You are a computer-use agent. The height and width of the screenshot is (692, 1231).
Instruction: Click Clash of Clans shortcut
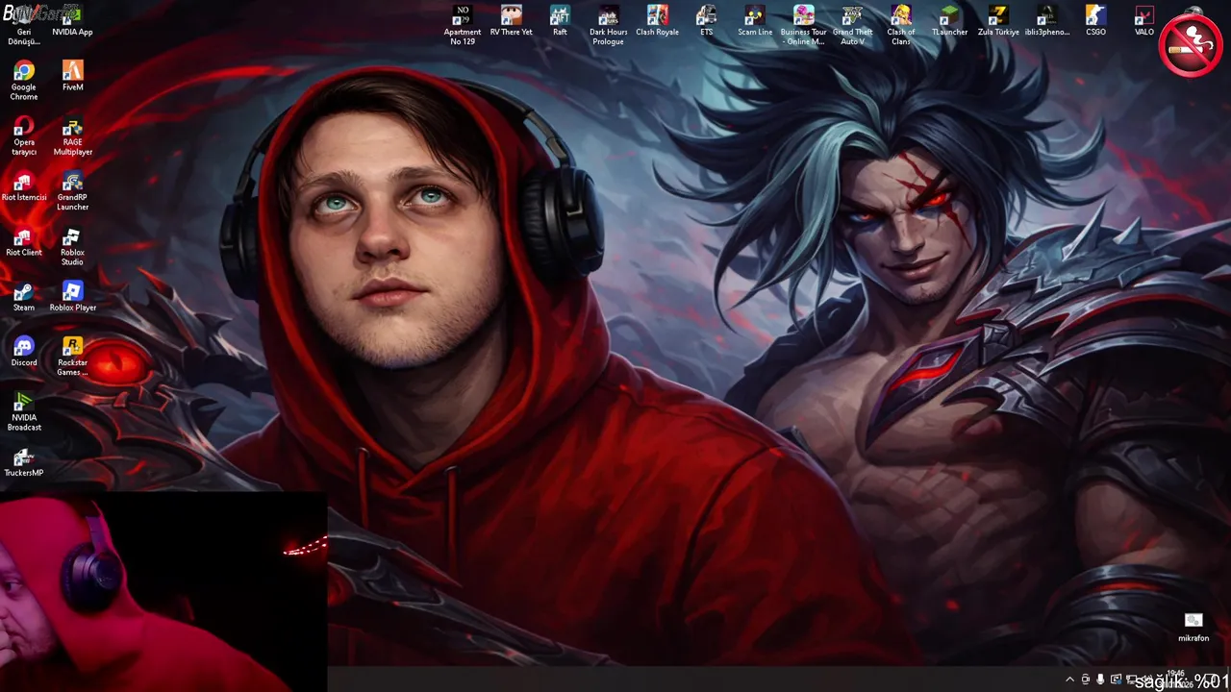pos(901,25)
